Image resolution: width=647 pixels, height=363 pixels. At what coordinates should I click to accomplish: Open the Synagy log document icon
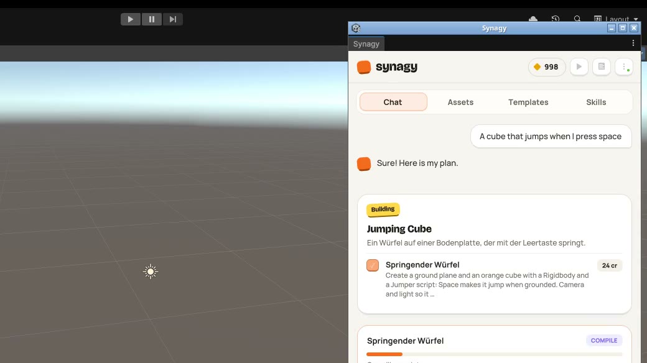(x=601, y=67)
